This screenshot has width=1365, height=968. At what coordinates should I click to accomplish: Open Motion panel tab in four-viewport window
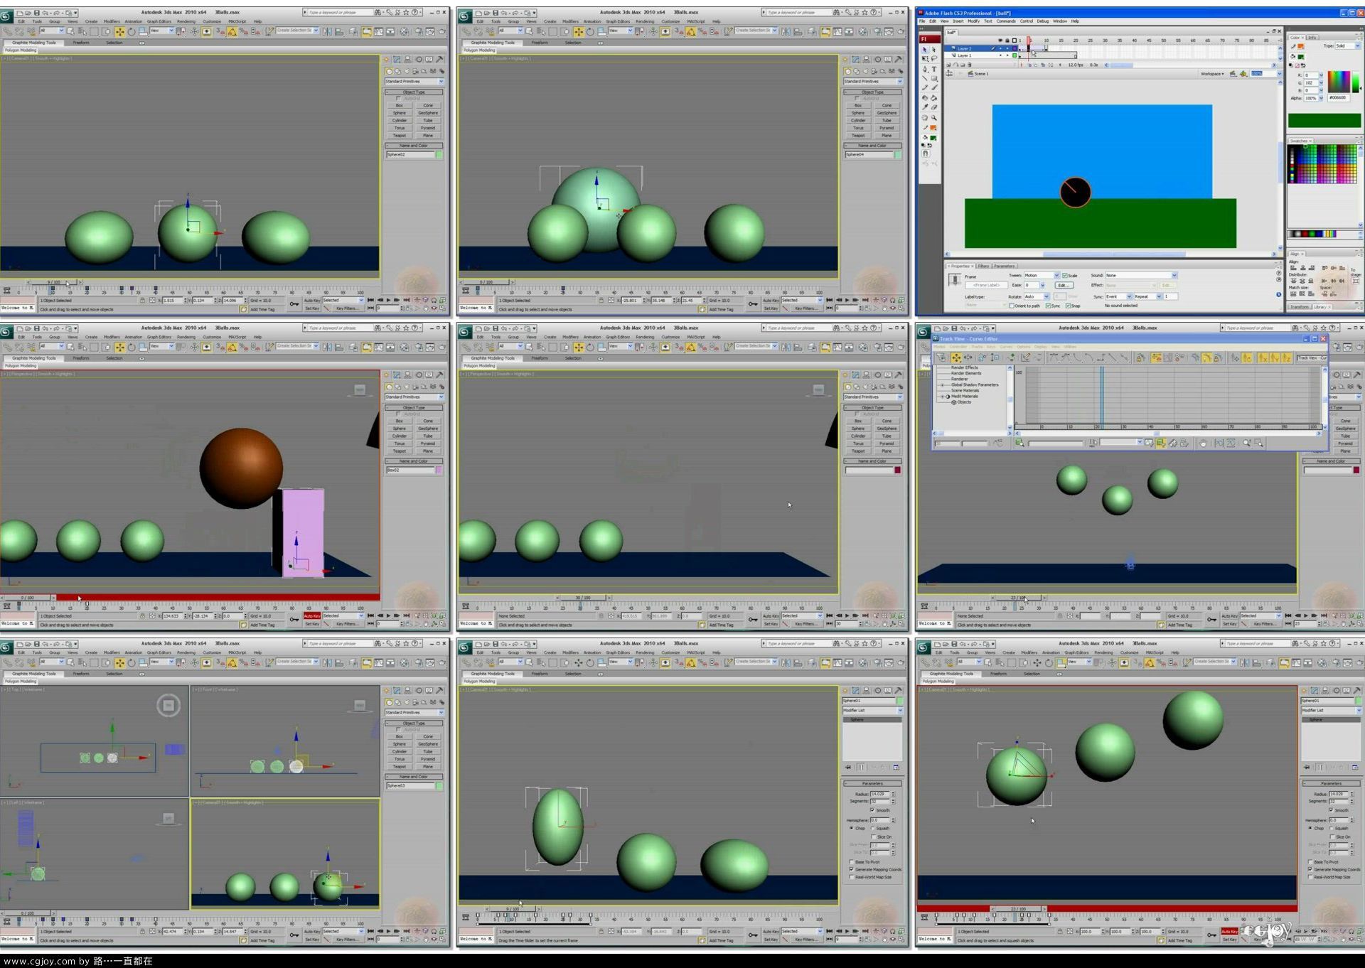pyautogui.click(x=419, y=690)
